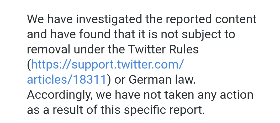This screenshot has height=123, width=280.
Task: Click the 'articles/18311' link portion
Action: point(67,79)
